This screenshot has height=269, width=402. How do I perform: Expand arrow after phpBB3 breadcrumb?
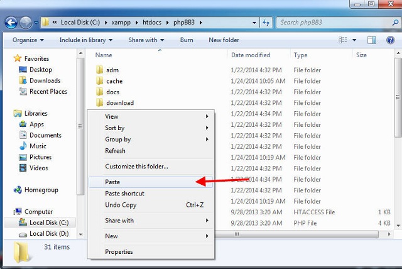(201, 23)
